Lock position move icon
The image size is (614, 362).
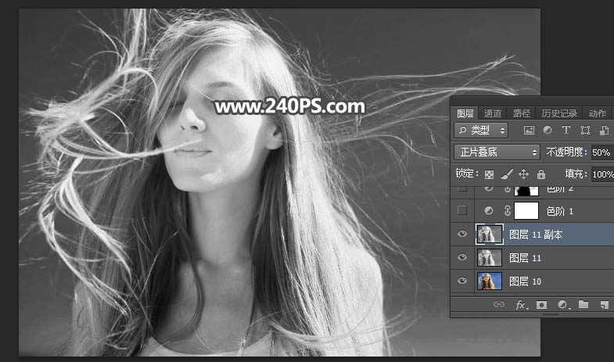523,174
